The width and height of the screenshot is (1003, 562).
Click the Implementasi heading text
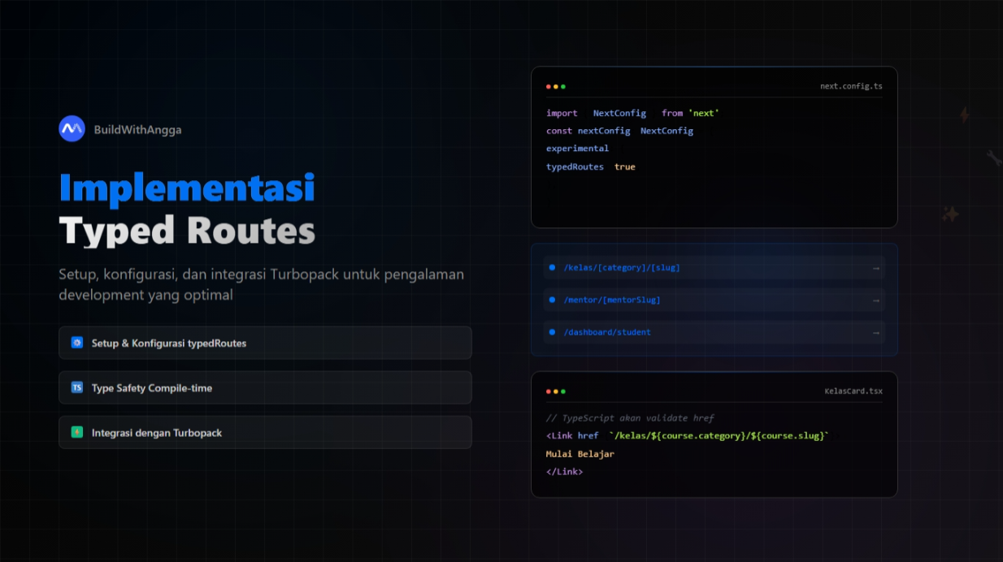tap(187, 188)
